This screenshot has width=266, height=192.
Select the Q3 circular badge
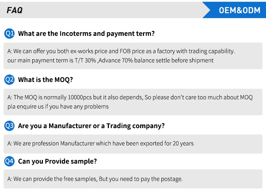tap(9, 126)
